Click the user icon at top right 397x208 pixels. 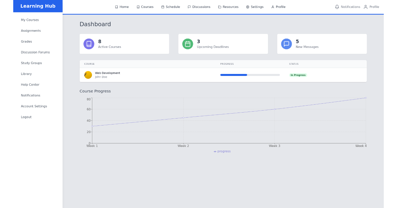click(x=366, y=7)
